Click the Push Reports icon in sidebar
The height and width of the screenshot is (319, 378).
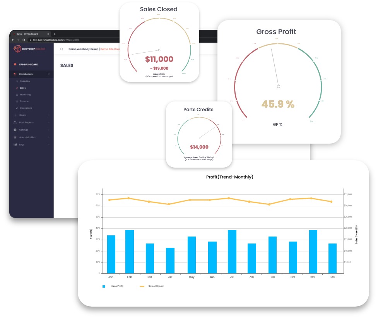[x=15, y=122]
